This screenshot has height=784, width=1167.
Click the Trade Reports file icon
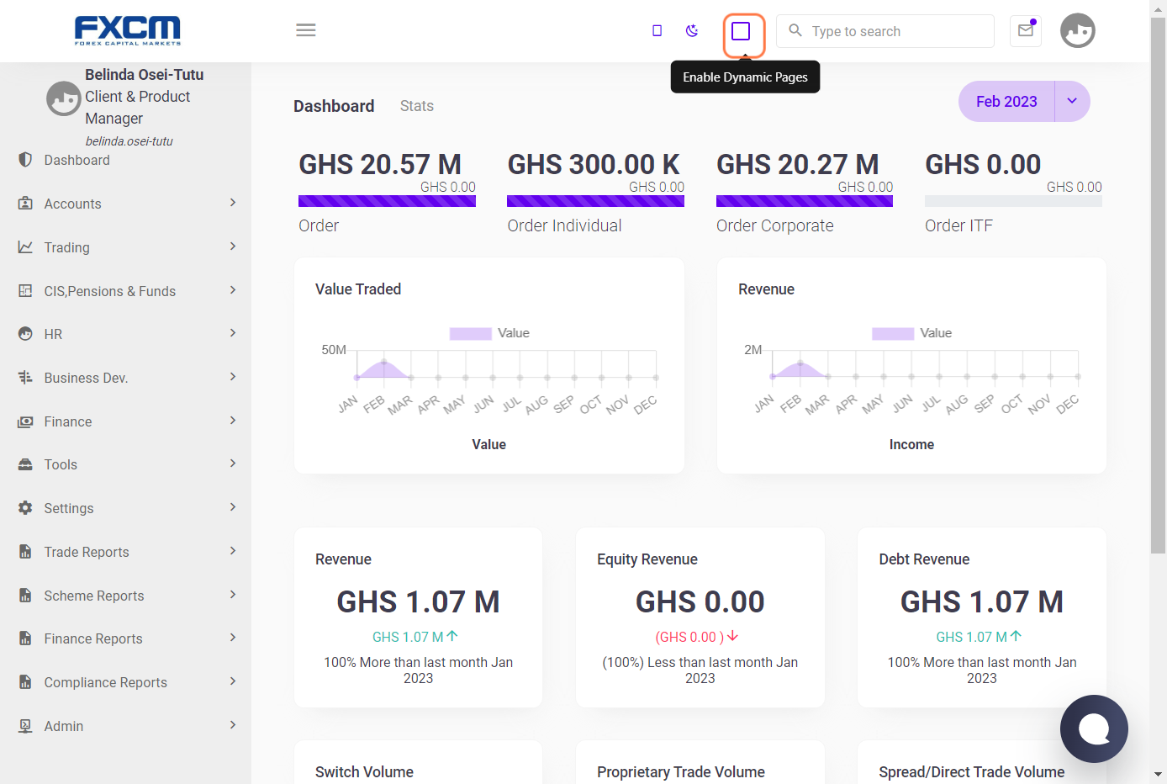click(x=25, y=552)
